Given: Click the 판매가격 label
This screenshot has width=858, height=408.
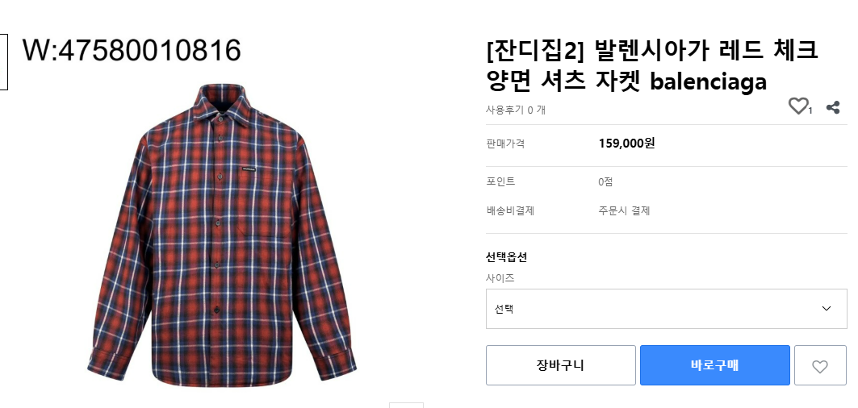Looking at the screenshot, I should coord(505,144).
